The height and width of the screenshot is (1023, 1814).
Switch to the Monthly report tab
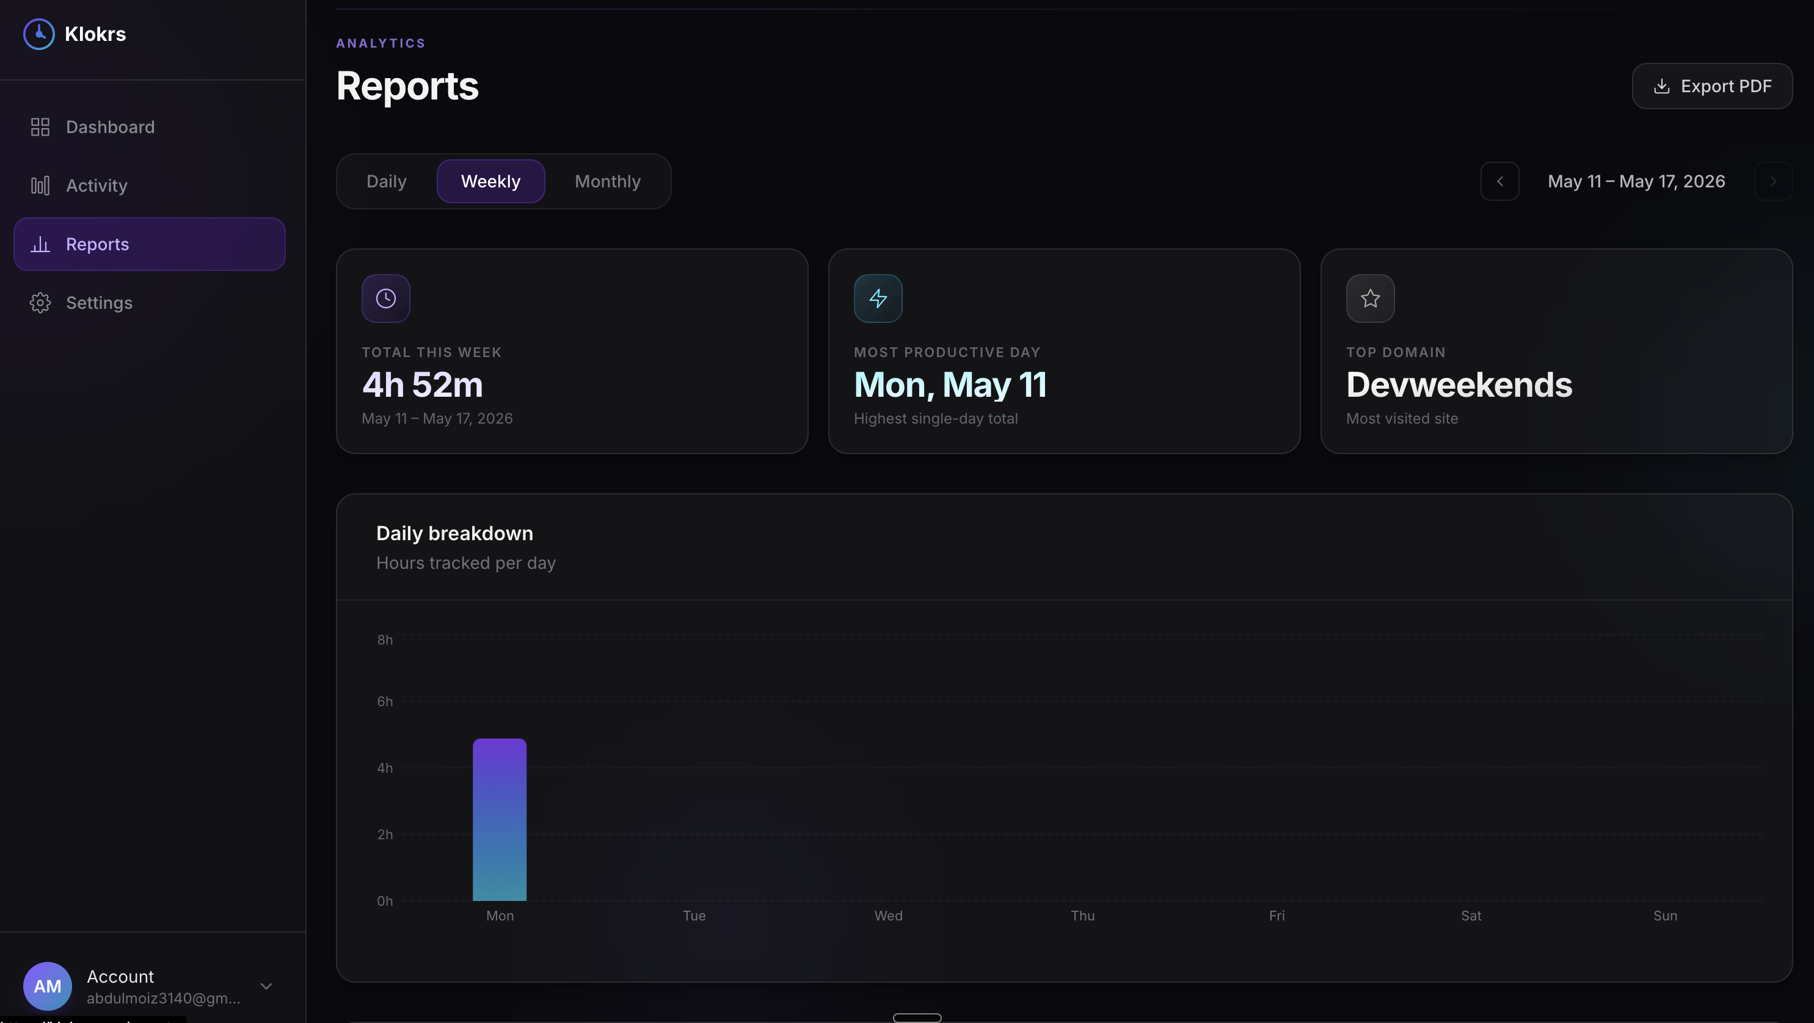click(607, 181)
